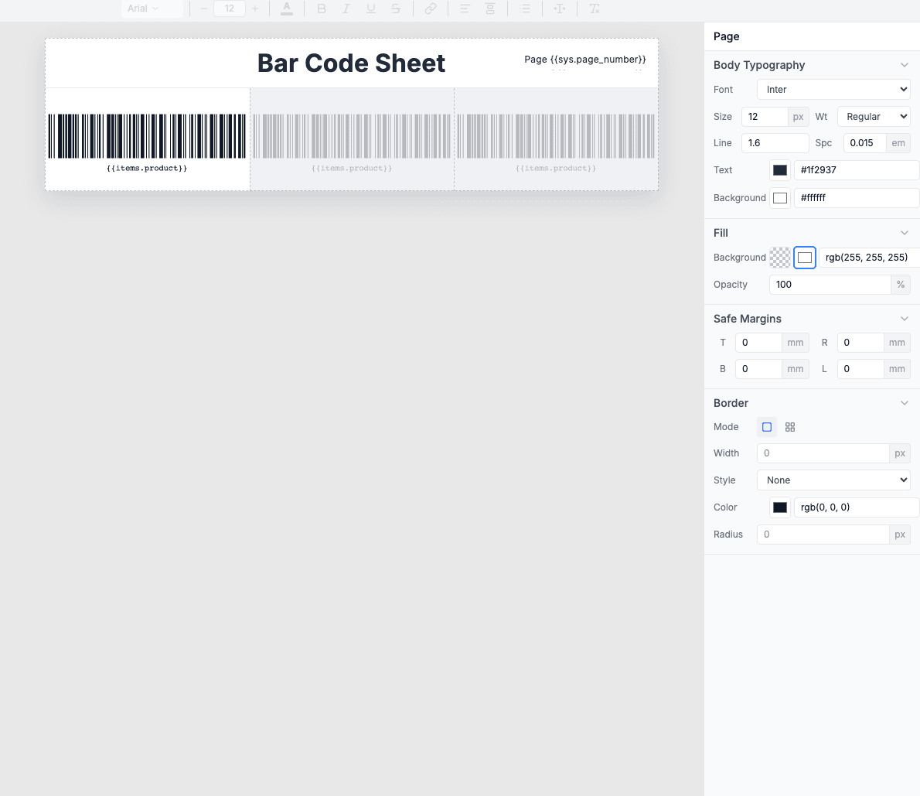Open the border Style dropdown showing None
The image size is (920, 796).
(833, 480)
